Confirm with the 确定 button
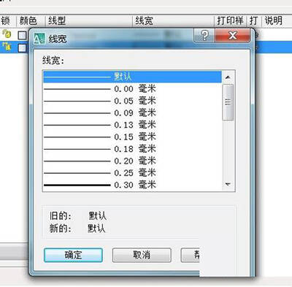 pos(73,255)
